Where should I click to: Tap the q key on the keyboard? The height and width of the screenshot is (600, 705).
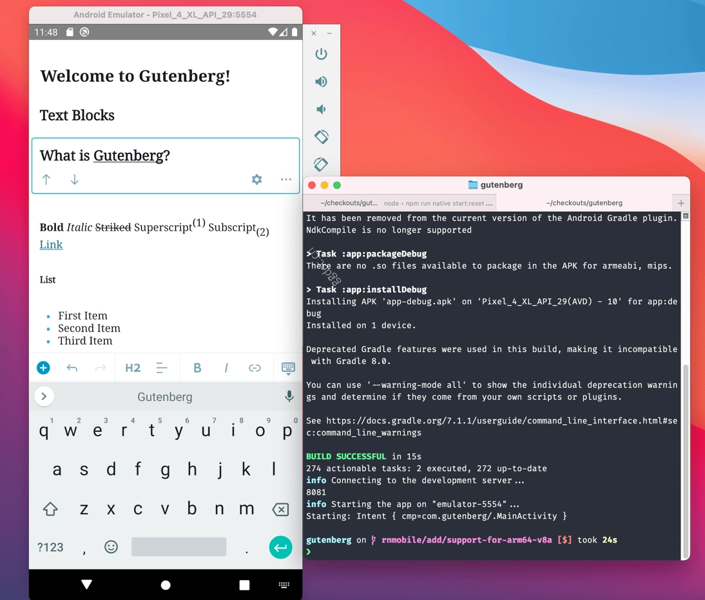pos(44,431)
